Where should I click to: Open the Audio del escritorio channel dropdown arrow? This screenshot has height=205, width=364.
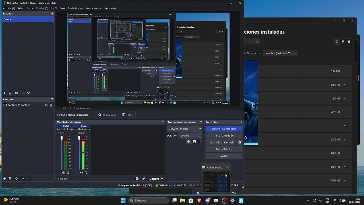point(75,129)
